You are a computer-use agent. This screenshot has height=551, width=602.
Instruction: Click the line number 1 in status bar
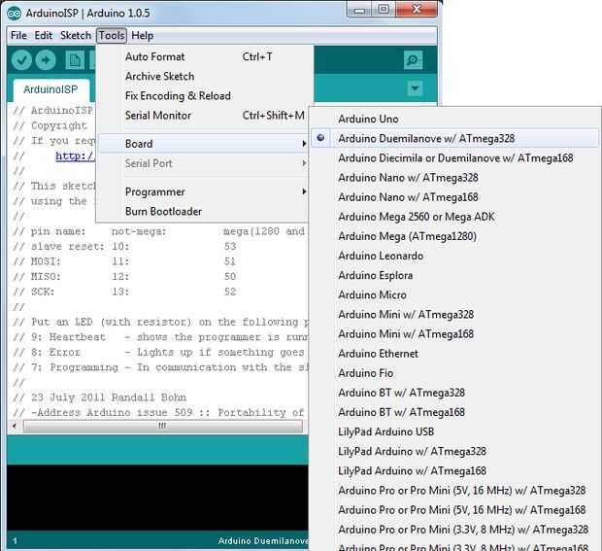[x=15, y=541]
